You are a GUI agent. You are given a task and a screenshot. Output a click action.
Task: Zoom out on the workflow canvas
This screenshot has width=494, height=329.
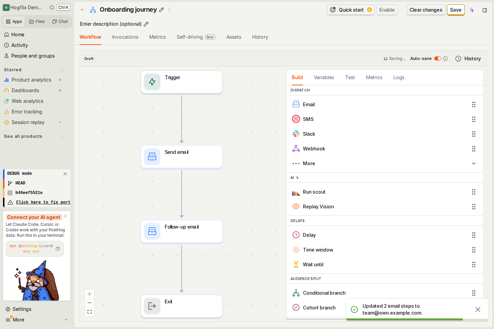[90, 303]
